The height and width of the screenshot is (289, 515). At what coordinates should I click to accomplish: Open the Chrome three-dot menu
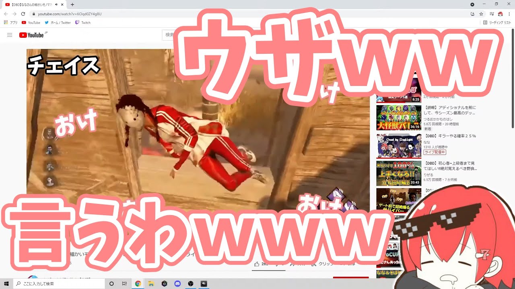point(509,14)
